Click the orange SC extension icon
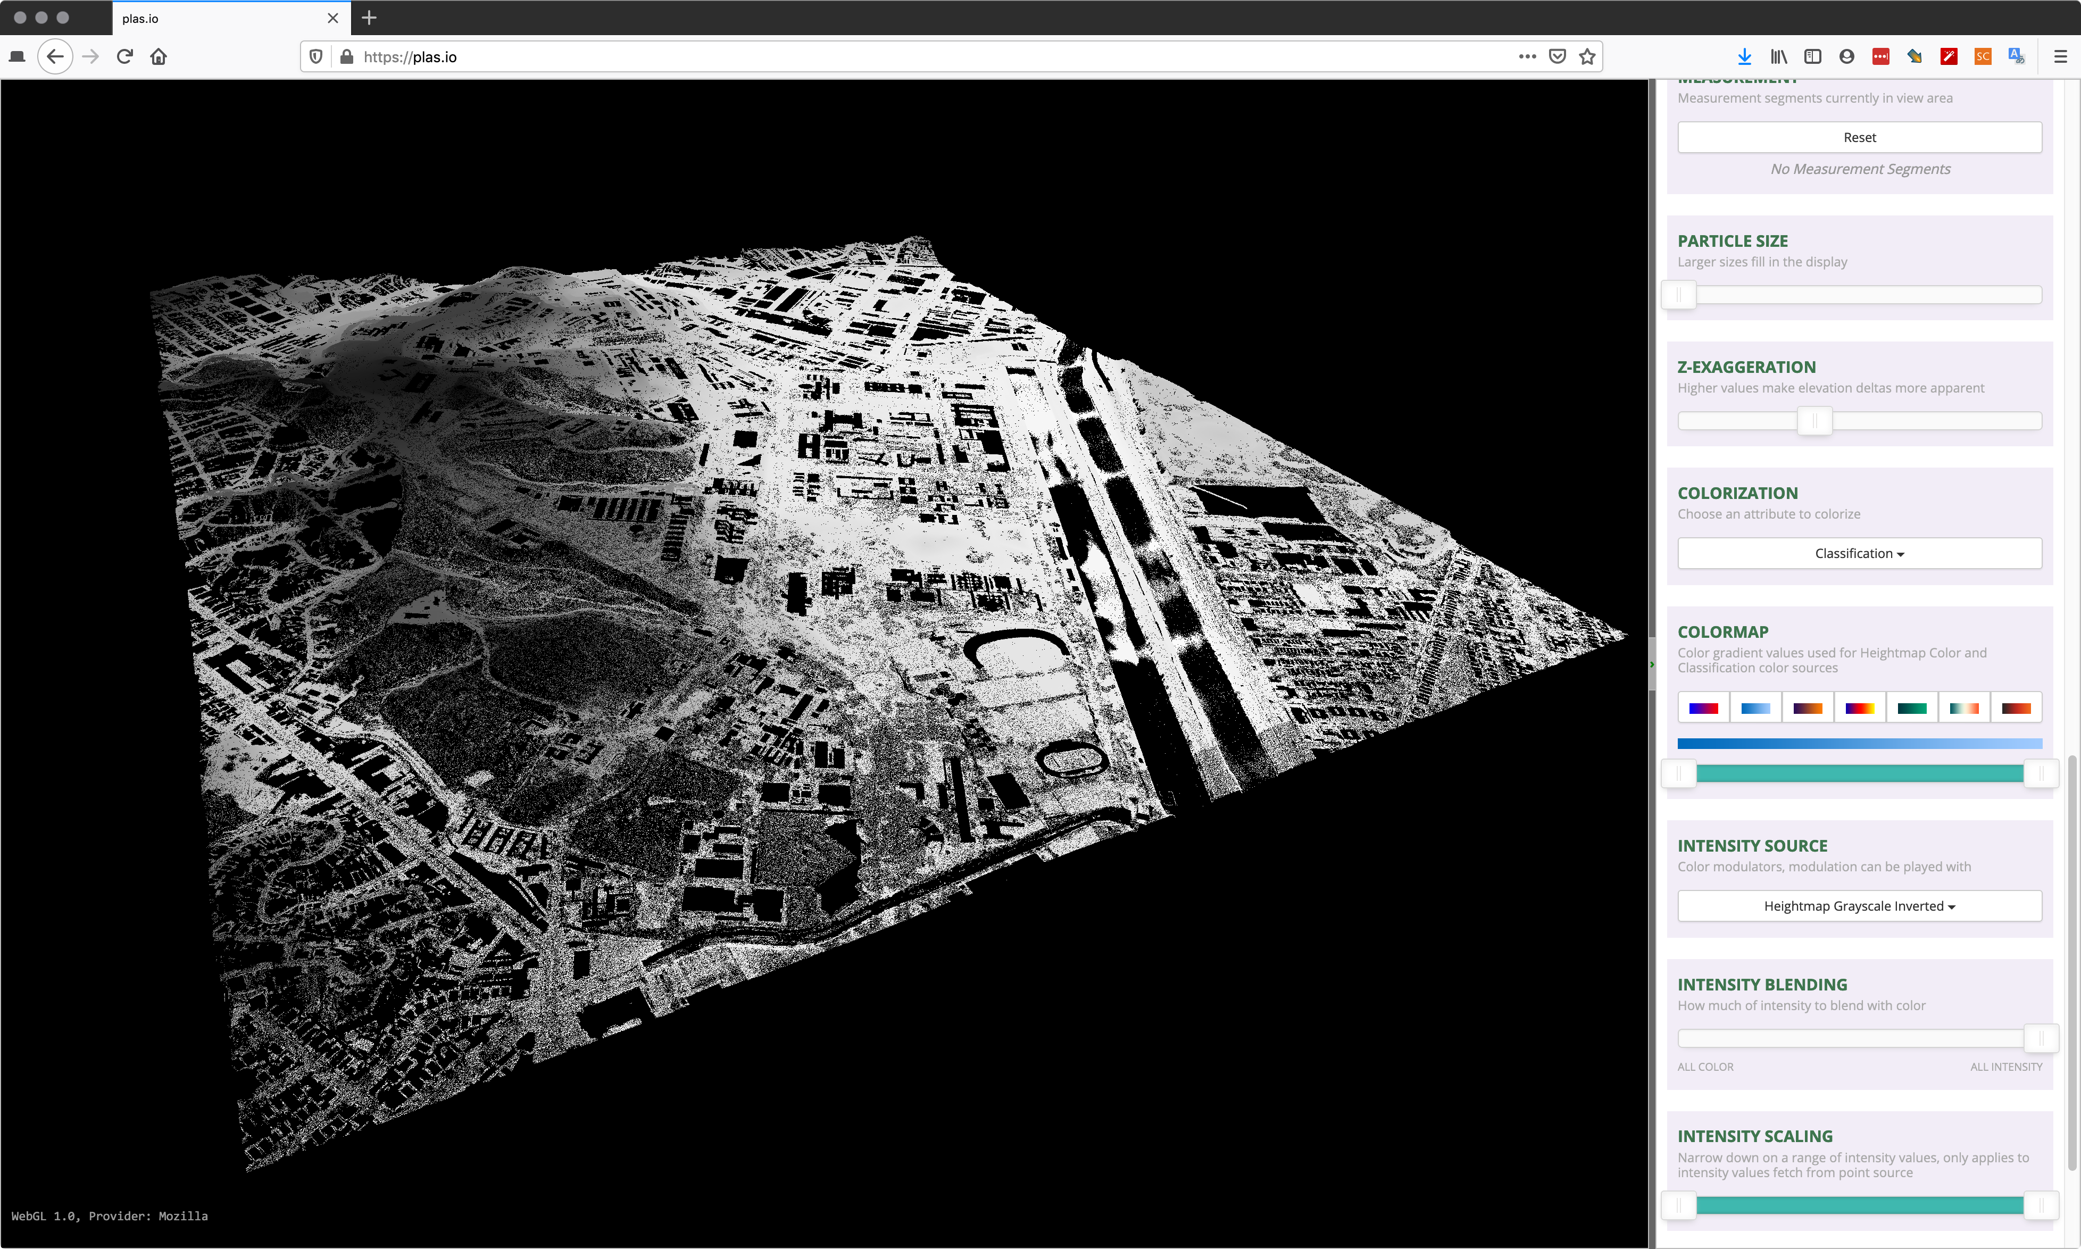Screen dimensions: 2081x1249 pos(1983,56)
